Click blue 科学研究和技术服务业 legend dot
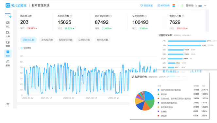217x123 pixels. pos(159,90)
